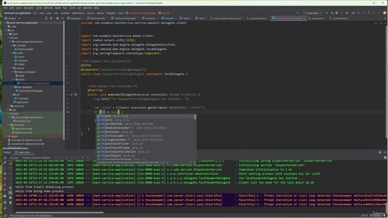Open the File menu
The height and width of the screenshot is (218, 388).
tap(5, 8)
